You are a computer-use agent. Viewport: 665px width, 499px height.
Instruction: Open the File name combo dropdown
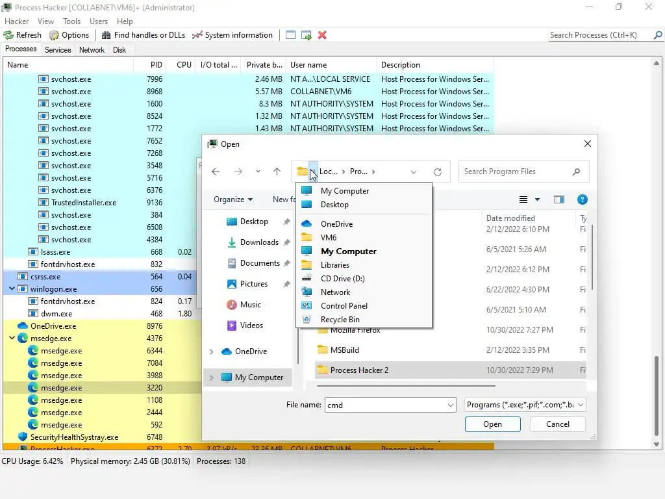coord(451,405)
